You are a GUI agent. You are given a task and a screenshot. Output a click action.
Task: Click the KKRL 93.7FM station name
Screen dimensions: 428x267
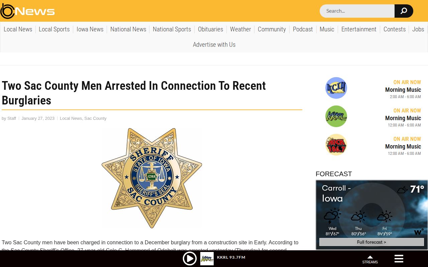[231, 257]
